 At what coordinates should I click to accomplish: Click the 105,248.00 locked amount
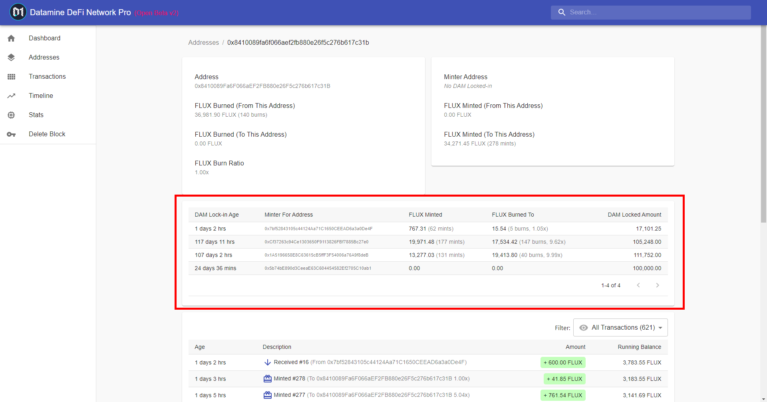pos(647,242)
